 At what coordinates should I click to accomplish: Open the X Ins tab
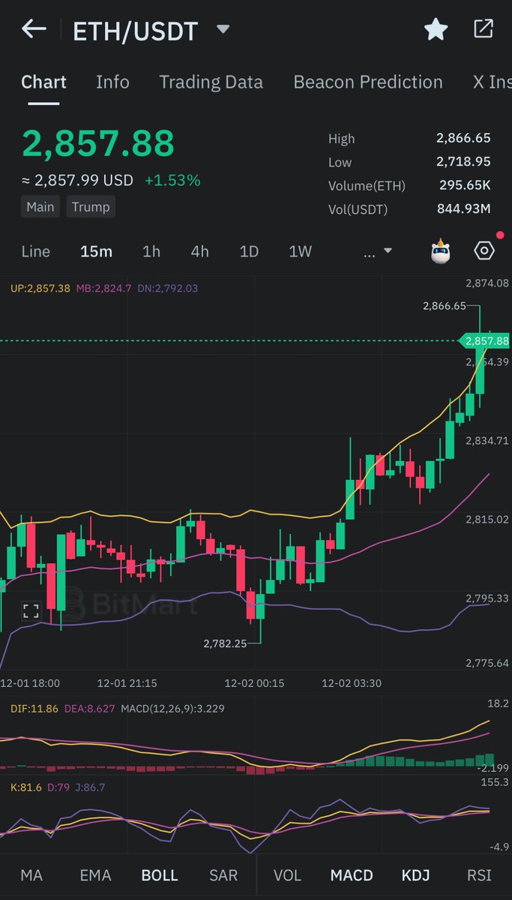pos(492,82)
